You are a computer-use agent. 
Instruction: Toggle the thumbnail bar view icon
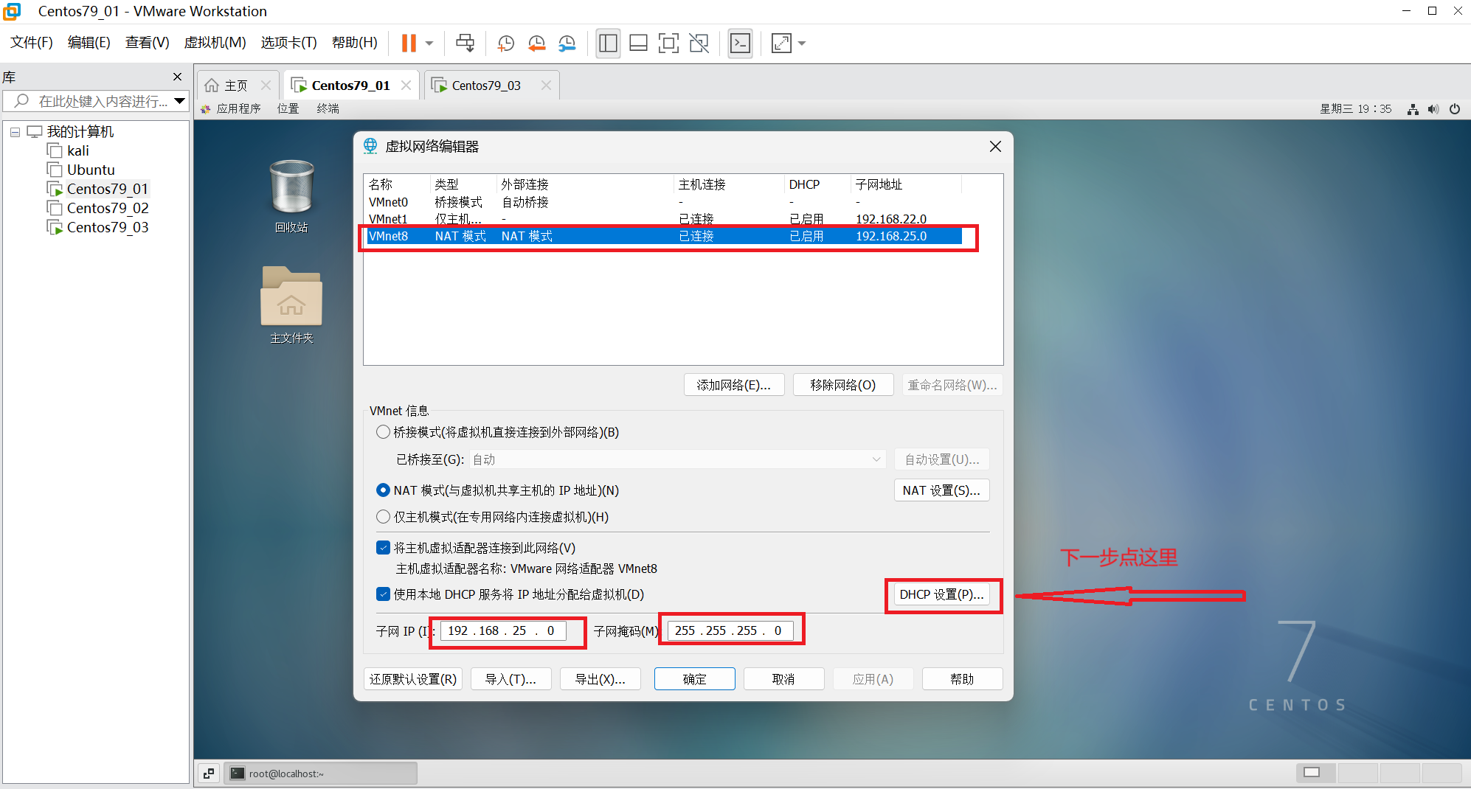tap(638, 44)
